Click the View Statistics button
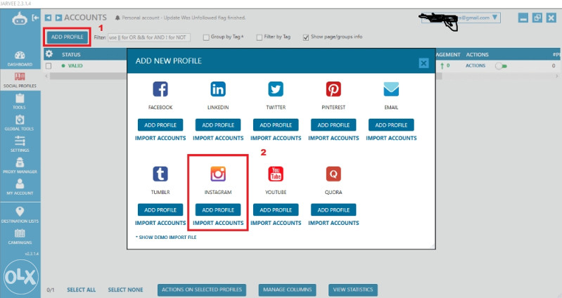The width and height of the screenshot is (562, 298). coord(353,290)
